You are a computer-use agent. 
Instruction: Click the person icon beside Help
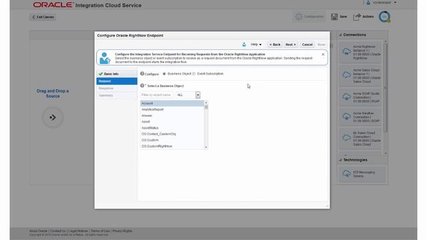244,45
